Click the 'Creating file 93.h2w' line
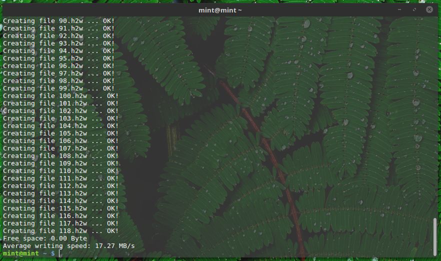 click(59, 43)
